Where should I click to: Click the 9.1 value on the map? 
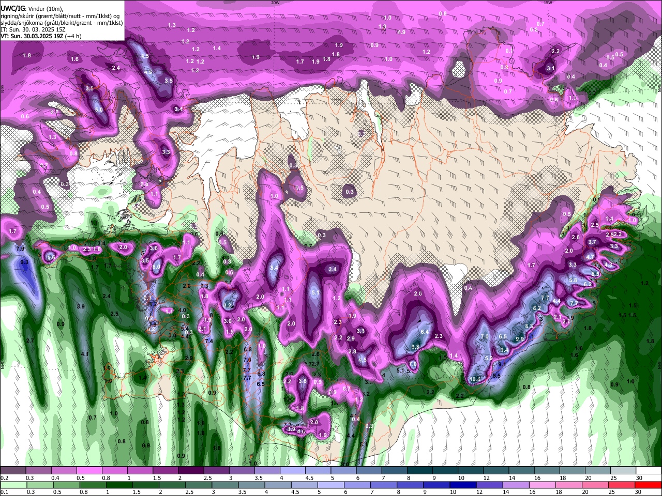point(502,364)
